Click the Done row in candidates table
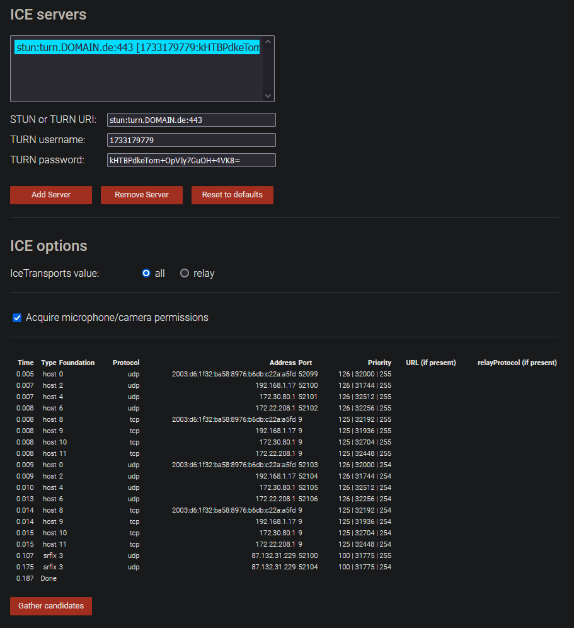574x628 pixels. (49, 578)
